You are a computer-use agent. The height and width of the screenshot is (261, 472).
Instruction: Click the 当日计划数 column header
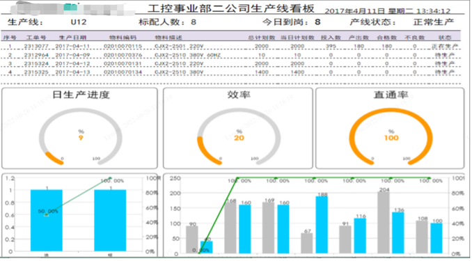(297, 38)
